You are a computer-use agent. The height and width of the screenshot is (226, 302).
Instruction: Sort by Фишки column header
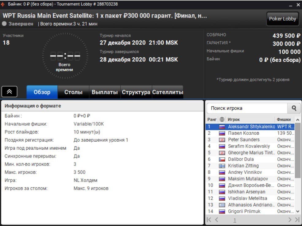284,120
